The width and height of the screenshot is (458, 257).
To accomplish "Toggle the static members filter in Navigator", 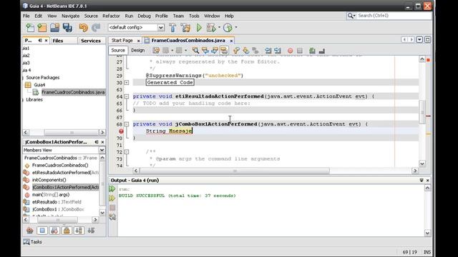I will [x=54, y=231].
